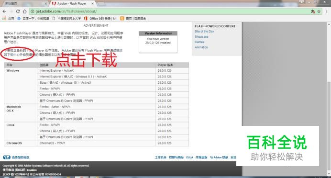Open the EULA footer link
This screenshot has height=178, width=331.
coord(189,157)
